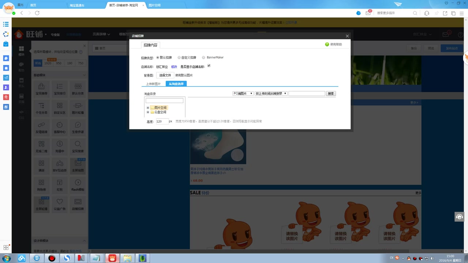Image resolution: width=468 pixels, height=263 pixels.
Task: Click the 全屏轮播 module icon
Action: [41, 204]
